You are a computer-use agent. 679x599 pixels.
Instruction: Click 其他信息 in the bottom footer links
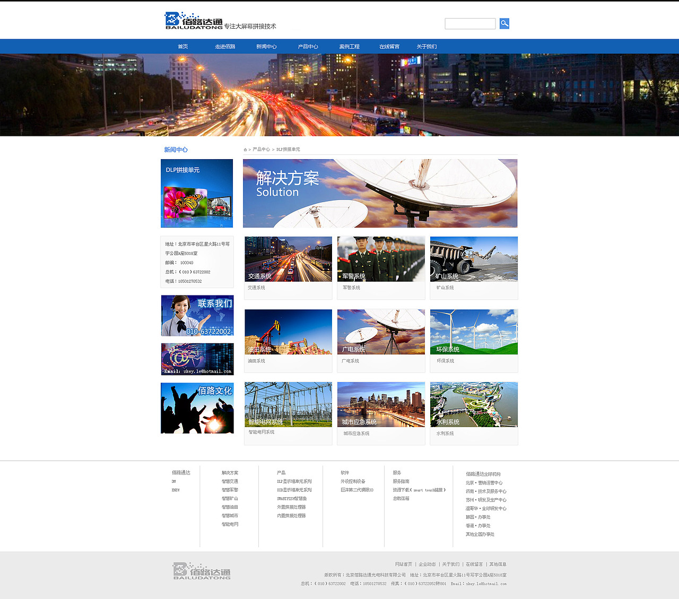pos(498,564)
